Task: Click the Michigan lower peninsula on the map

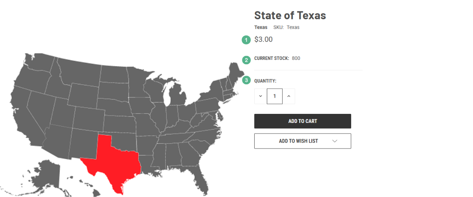Action: [x=178, y=95]
